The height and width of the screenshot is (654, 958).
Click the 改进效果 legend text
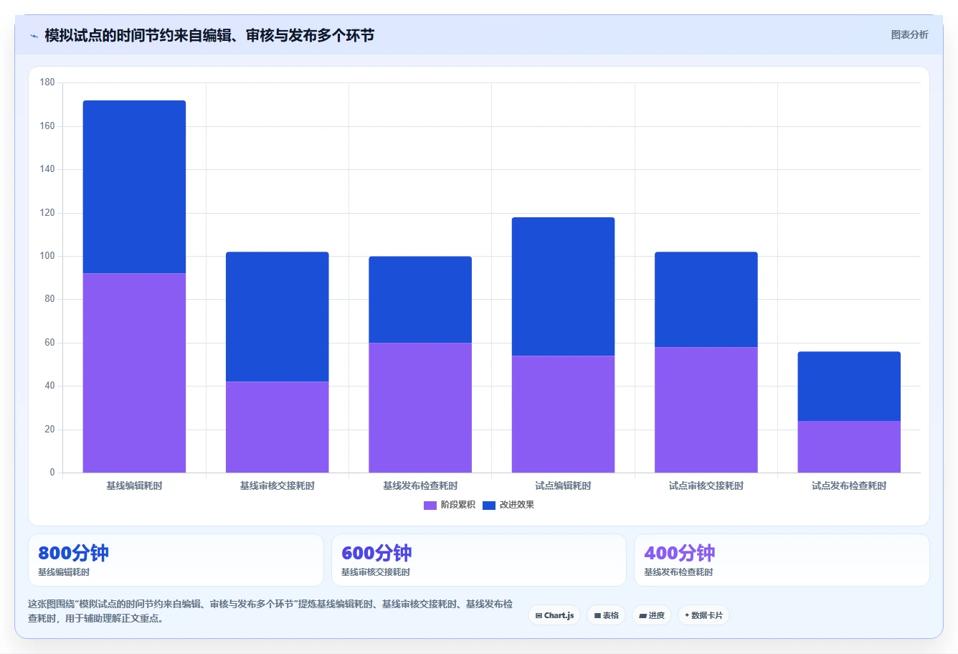coord(517,505)
